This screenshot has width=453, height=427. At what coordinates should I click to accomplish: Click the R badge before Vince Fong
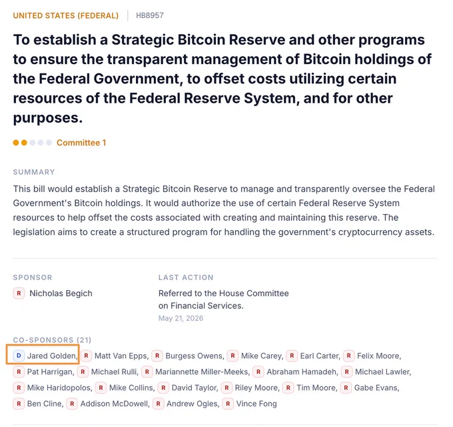tap(228, 403)
